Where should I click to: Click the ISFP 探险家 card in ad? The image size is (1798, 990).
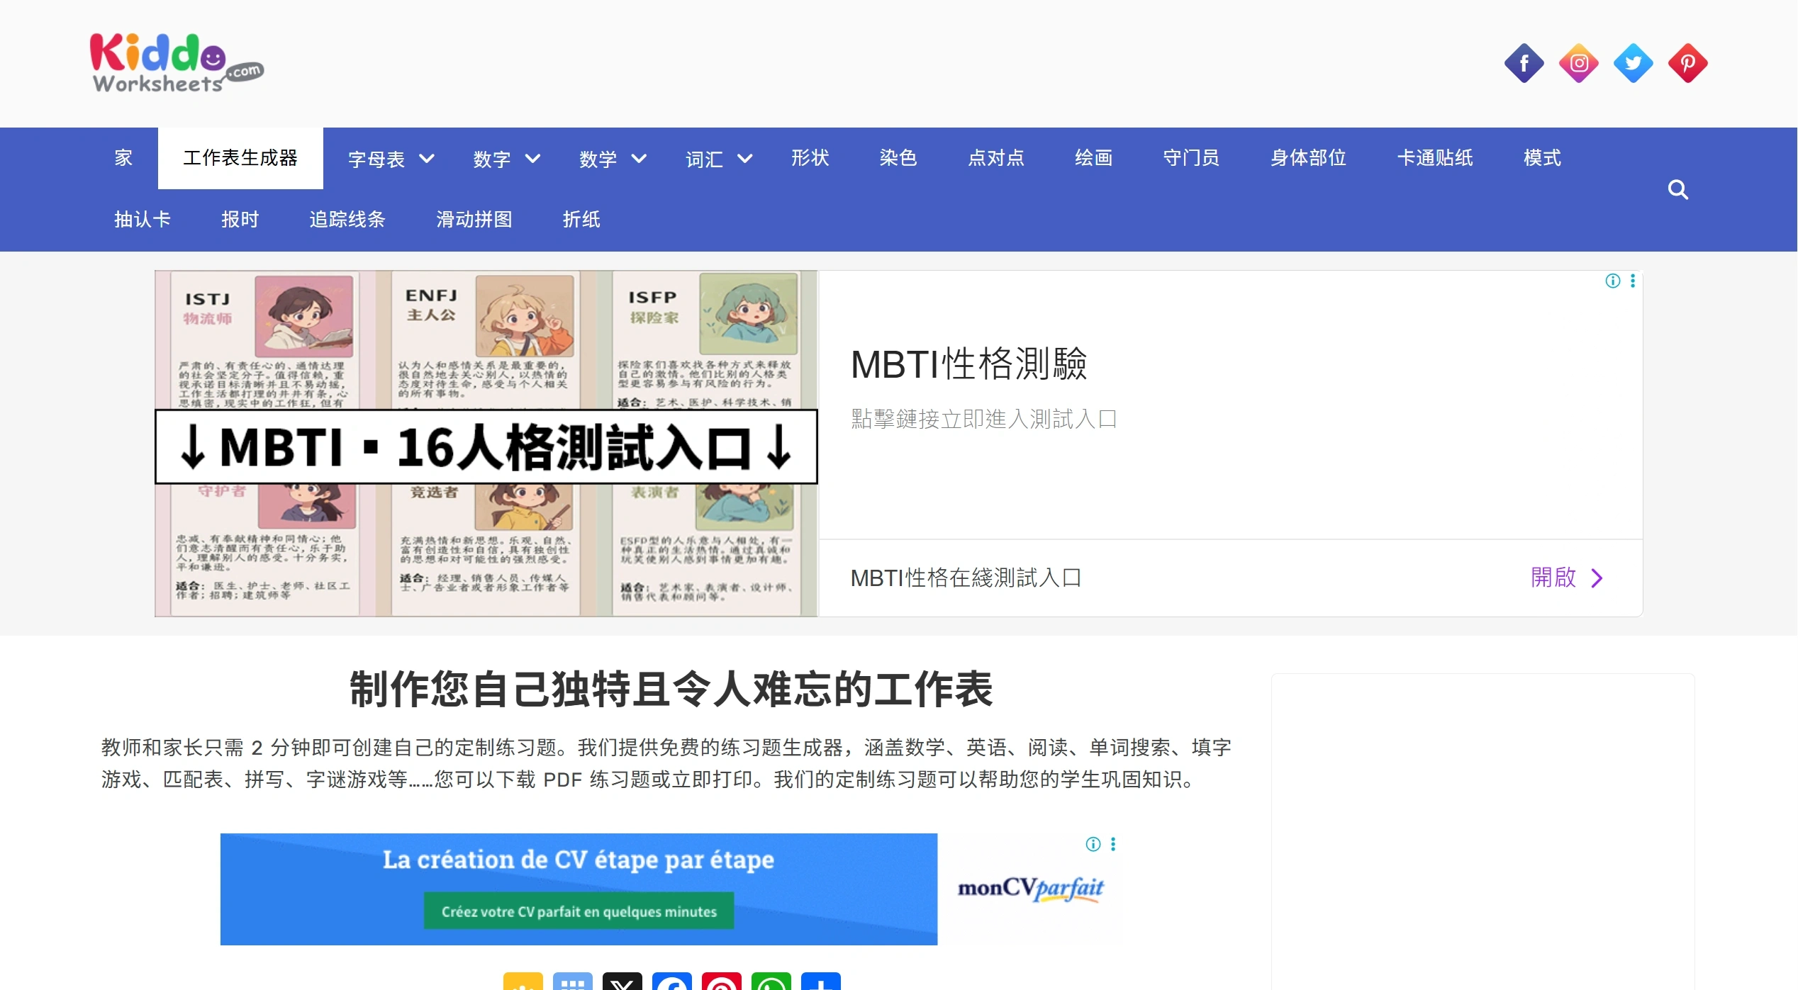pos(706,339)
